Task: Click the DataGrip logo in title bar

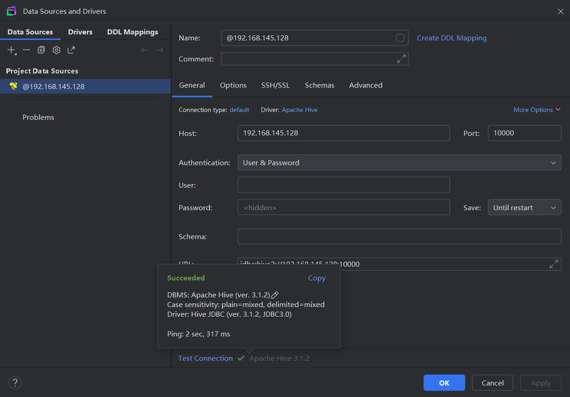Action: [x=11, y=11]
